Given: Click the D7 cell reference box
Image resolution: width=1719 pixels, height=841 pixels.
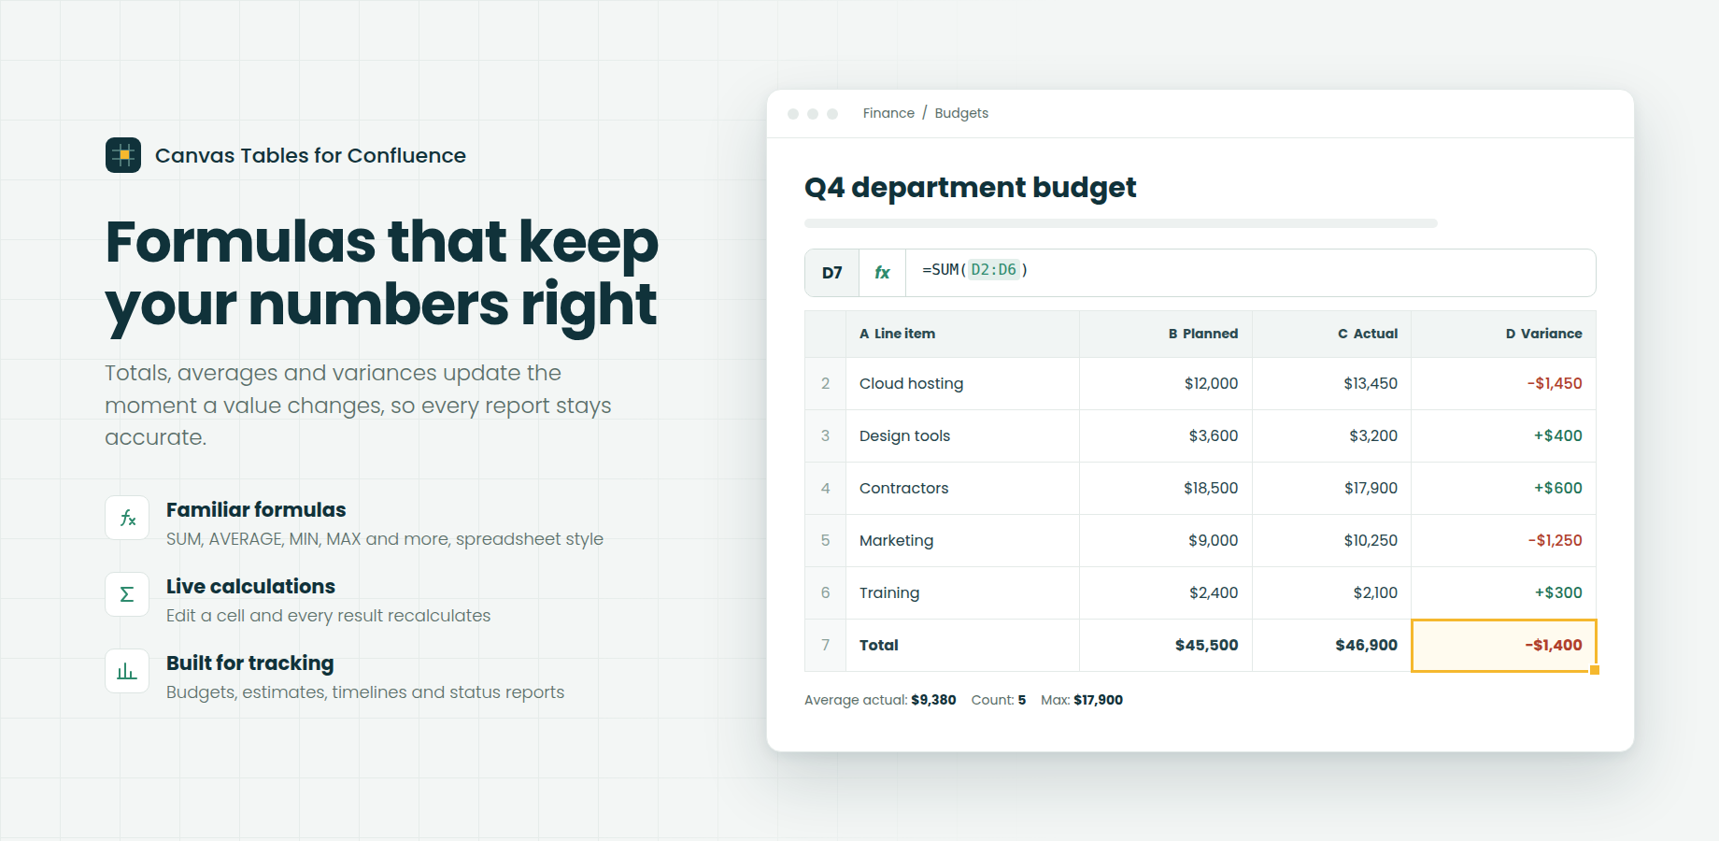Looking at the screenshot, I should [832, 273].
